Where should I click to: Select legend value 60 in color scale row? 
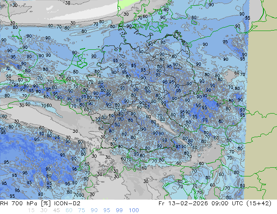(x=69, y=211)
